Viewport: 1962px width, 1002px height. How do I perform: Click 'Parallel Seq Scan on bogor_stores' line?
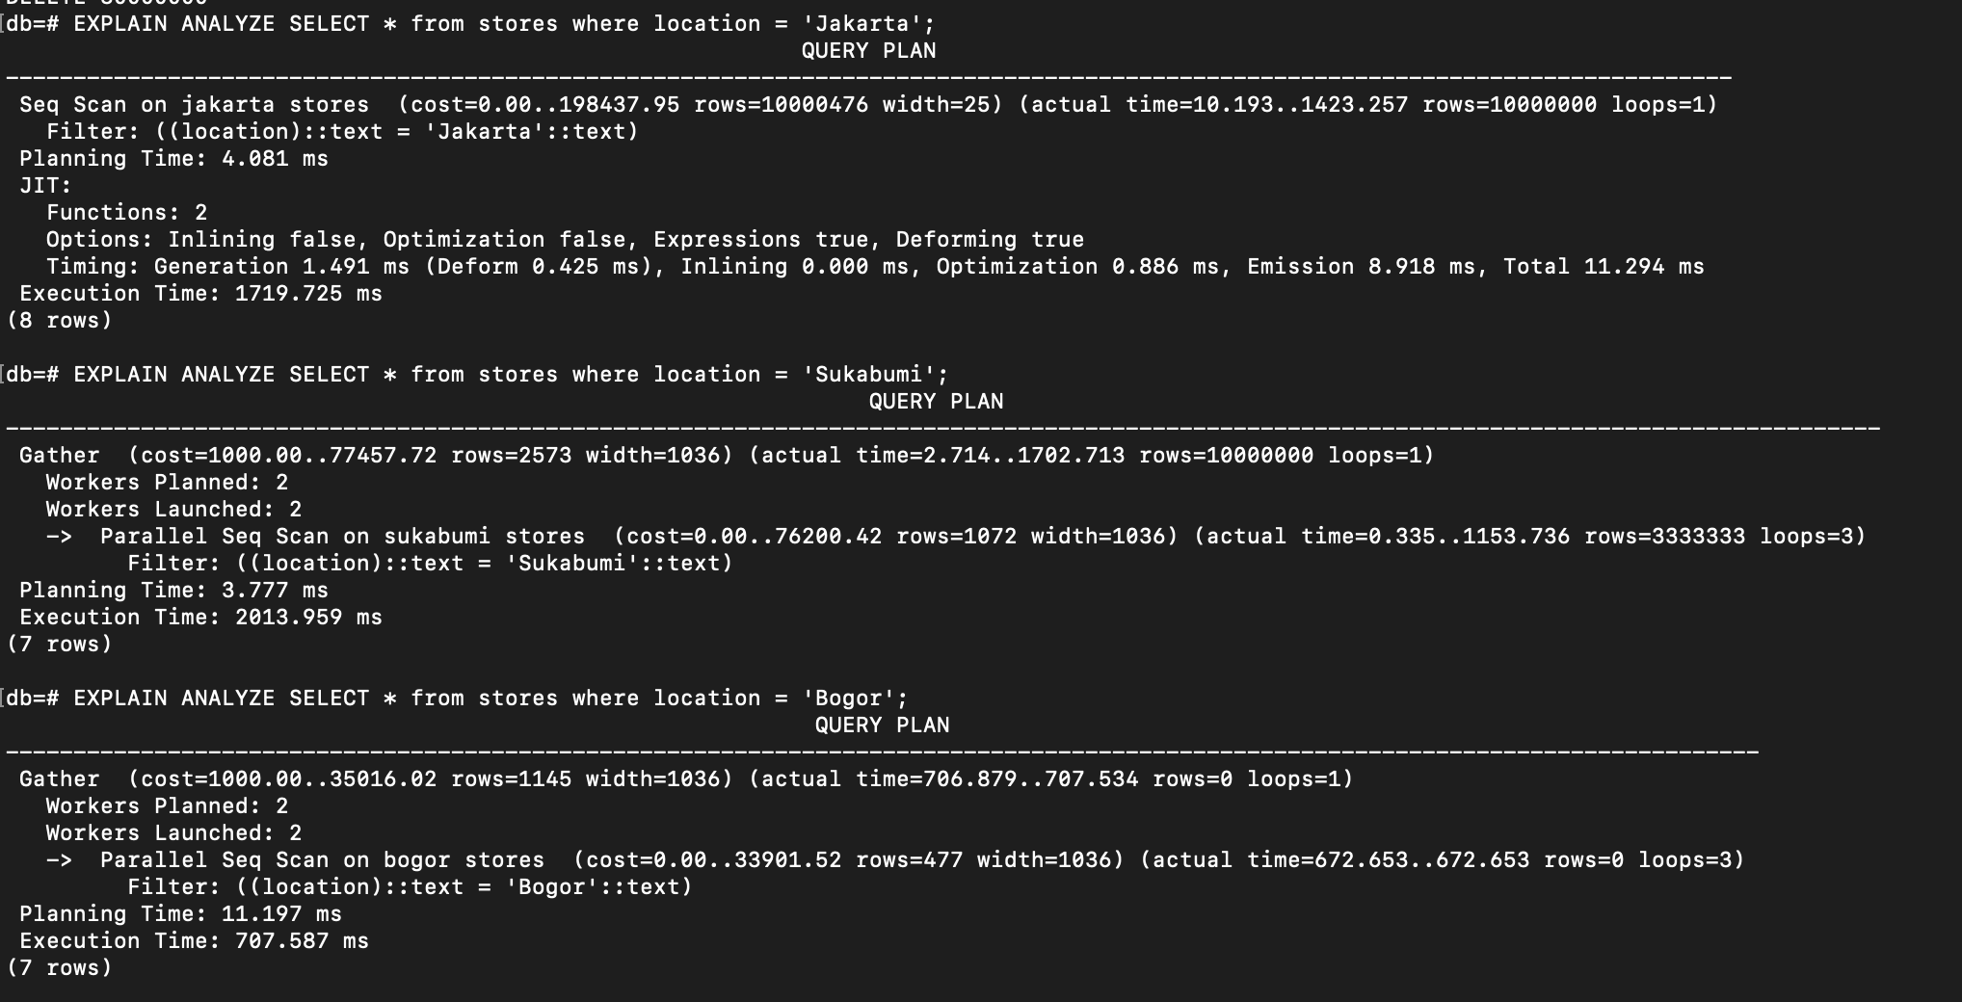[x=895, y=860]
